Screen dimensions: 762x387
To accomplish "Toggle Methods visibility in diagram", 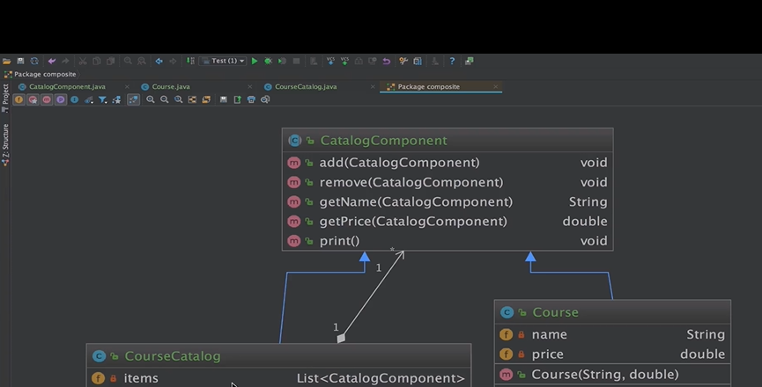I will [x=47, y=100].
